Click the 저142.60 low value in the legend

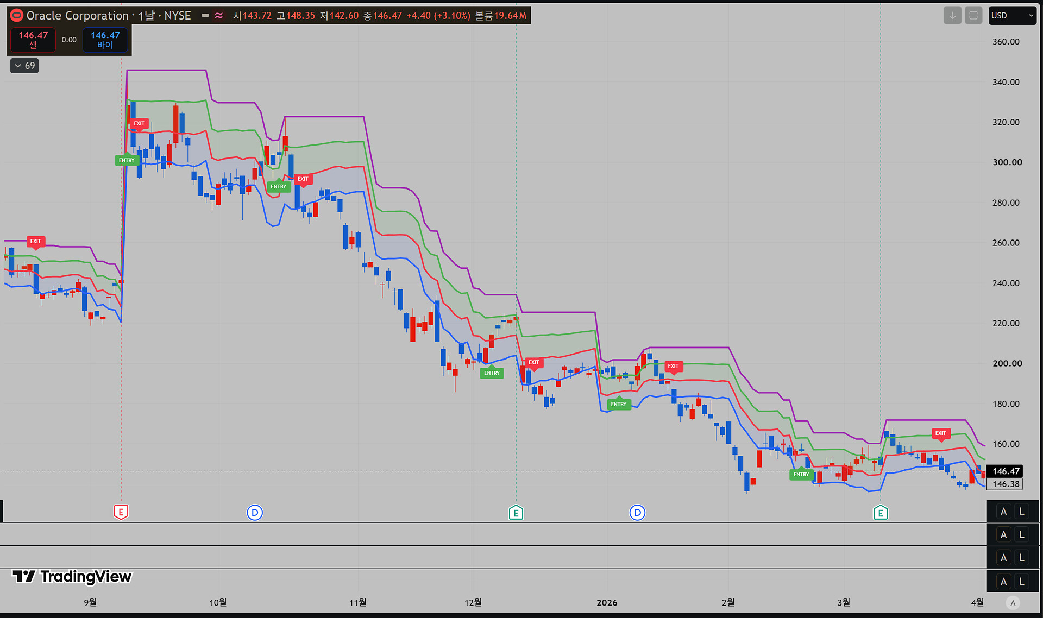[x=339, y=16]
